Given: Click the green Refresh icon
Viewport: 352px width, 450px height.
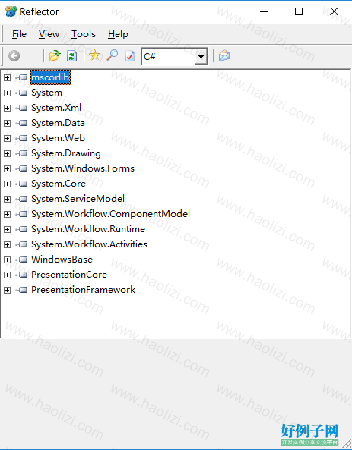Looking at the screenshot, I should coord(71,56).
